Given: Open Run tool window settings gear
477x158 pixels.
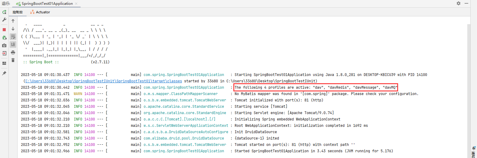Looking at the screenshot, I should point(459,3).
